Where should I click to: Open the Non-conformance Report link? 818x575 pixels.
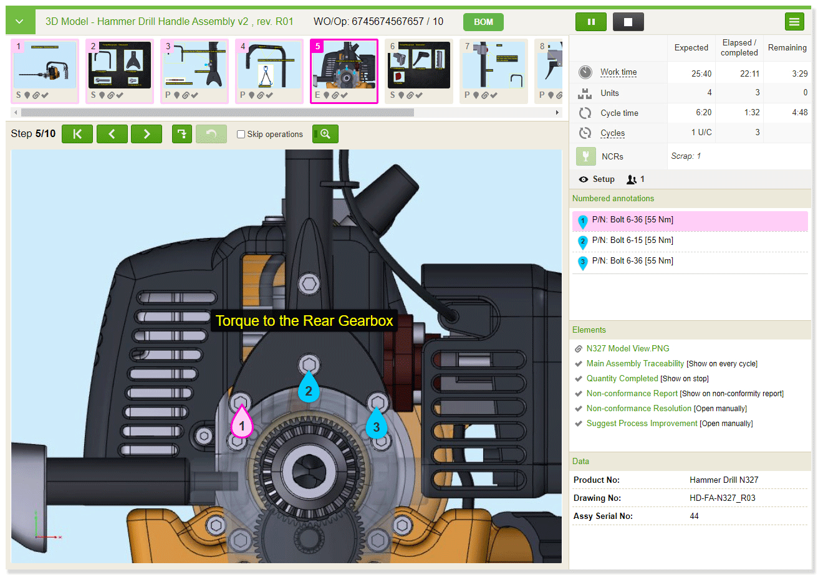632,393
